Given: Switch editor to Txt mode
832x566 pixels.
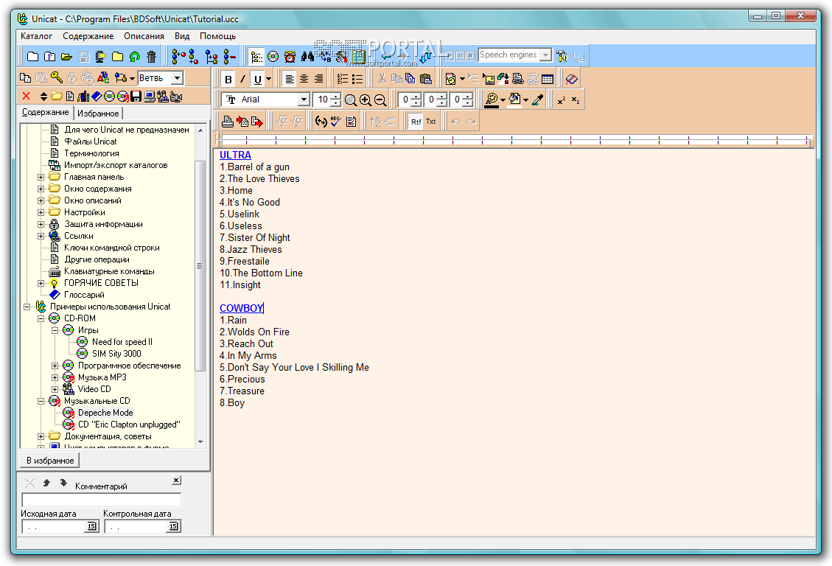Looking at the screenshot, I should pos(431,122).
